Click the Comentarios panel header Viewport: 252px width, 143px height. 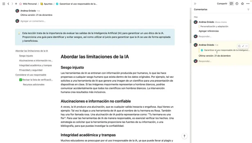[x=201, y=9]
